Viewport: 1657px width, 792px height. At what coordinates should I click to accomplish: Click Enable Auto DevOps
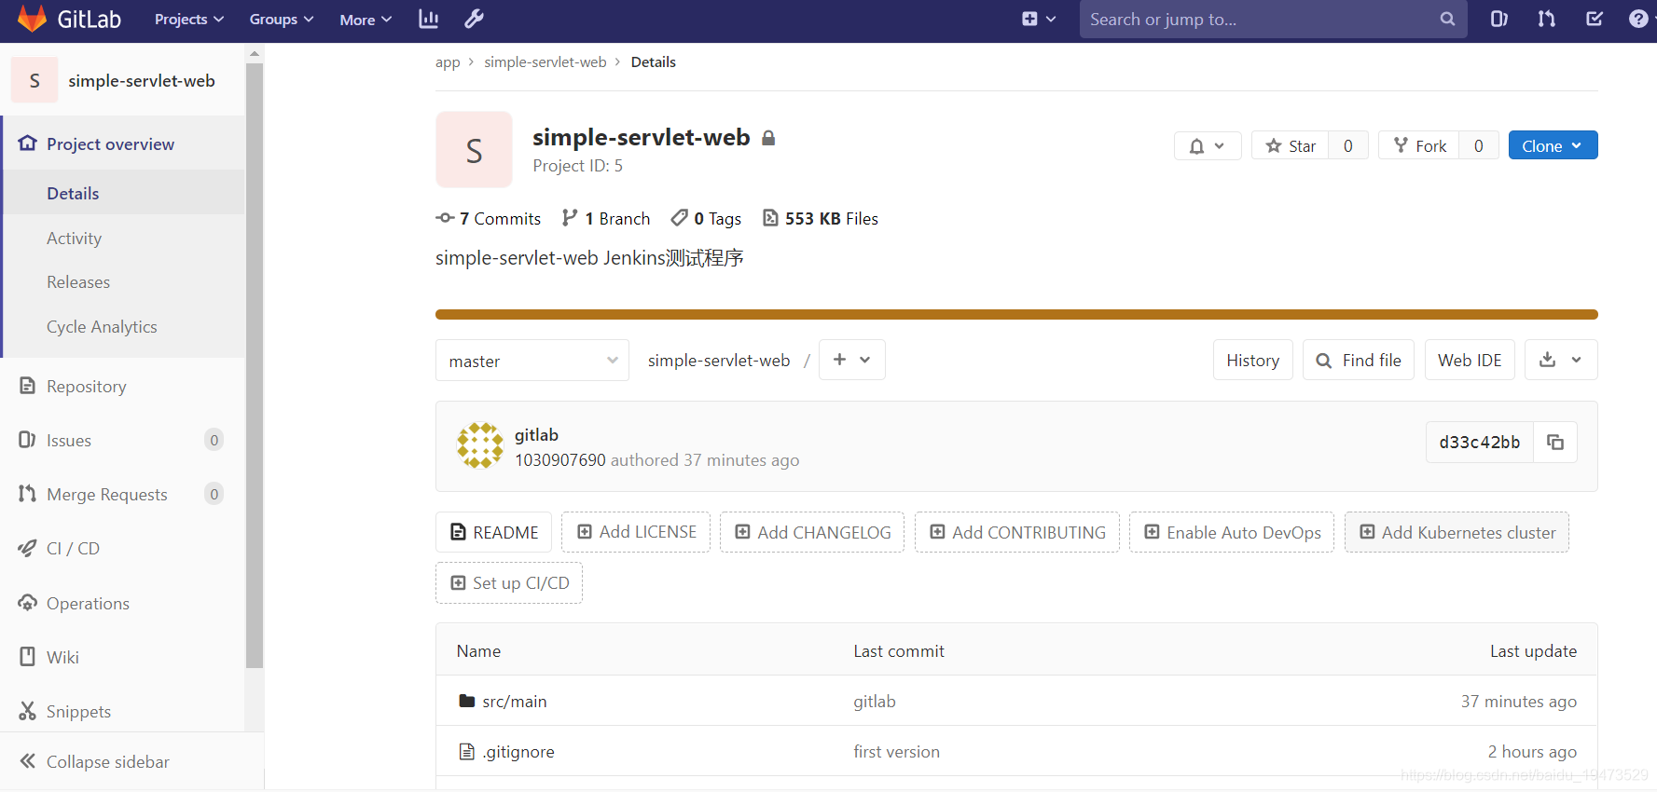tap(1232, 532)
